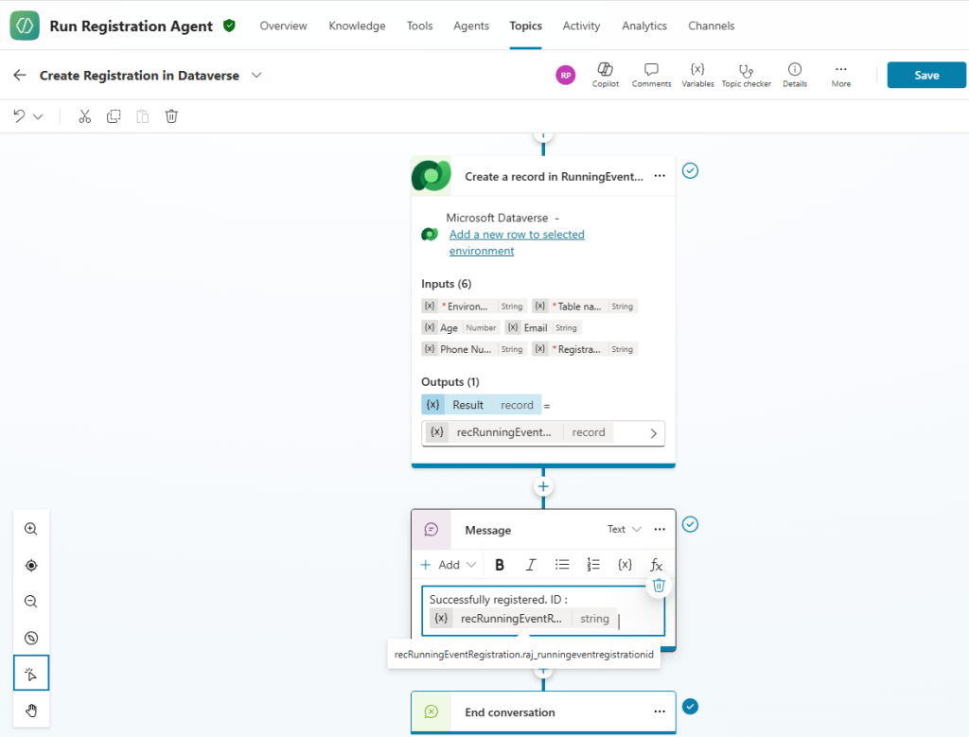Screen dimensions: 969x737
Task: Open the Copilot panel icon
Action: (605, 71)
